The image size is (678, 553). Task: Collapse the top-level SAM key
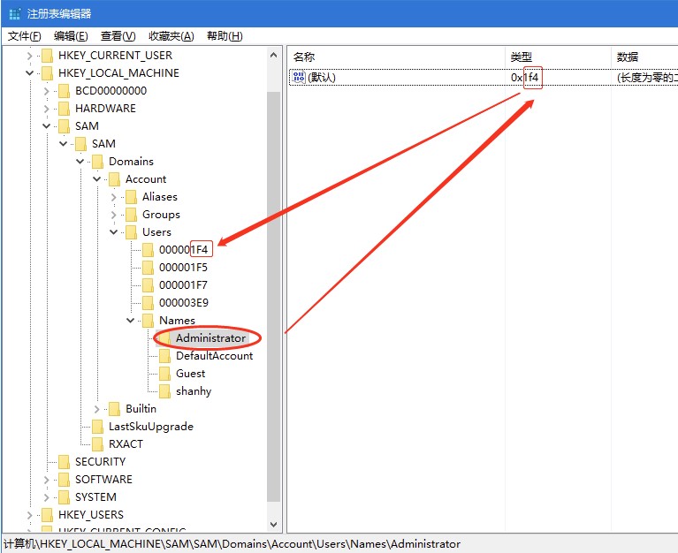46,126
